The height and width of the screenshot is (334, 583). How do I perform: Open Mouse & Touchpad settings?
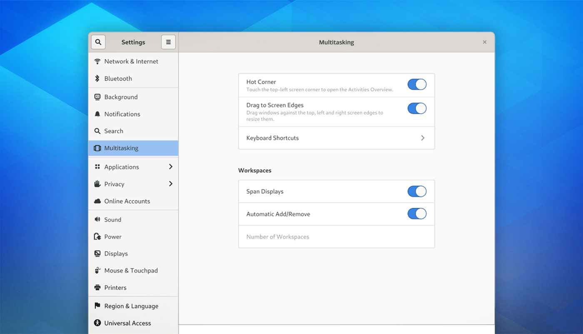click(131, 271)
